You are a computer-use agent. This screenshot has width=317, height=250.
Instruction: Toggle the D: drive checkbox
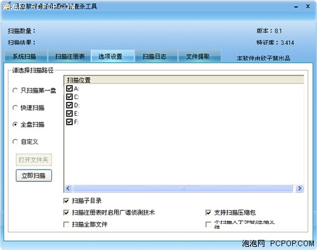[69, 105]
